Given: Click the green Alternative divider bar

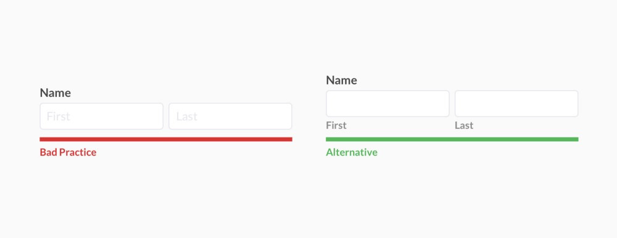Looking at the screenshot, I should tap(452, 139).
